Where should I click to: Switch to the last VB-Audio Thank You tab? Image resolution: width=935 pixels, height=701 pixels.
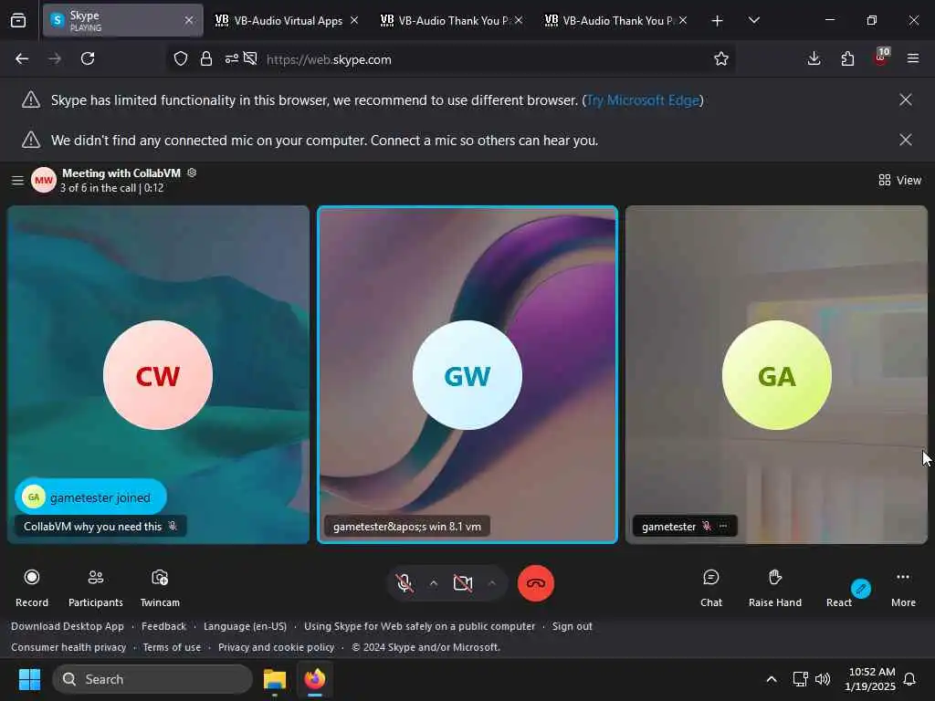click(616, 20)
